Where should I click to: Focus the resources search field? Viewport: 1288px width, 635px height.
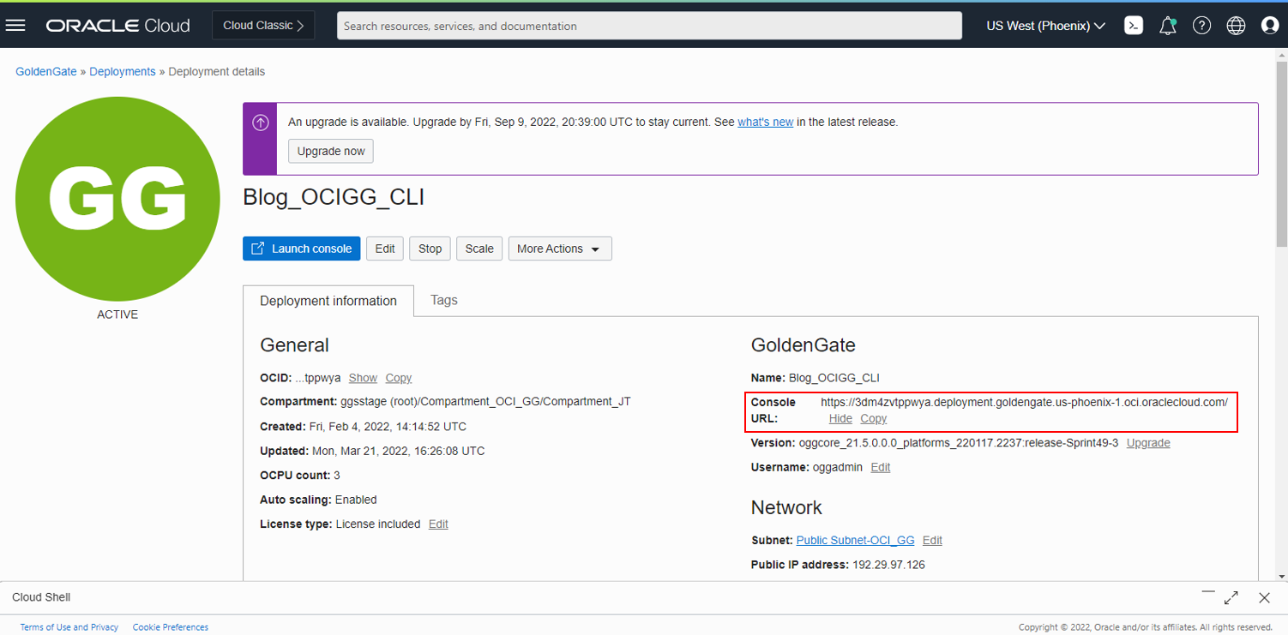pyautogui.click(x=649, y=26)
